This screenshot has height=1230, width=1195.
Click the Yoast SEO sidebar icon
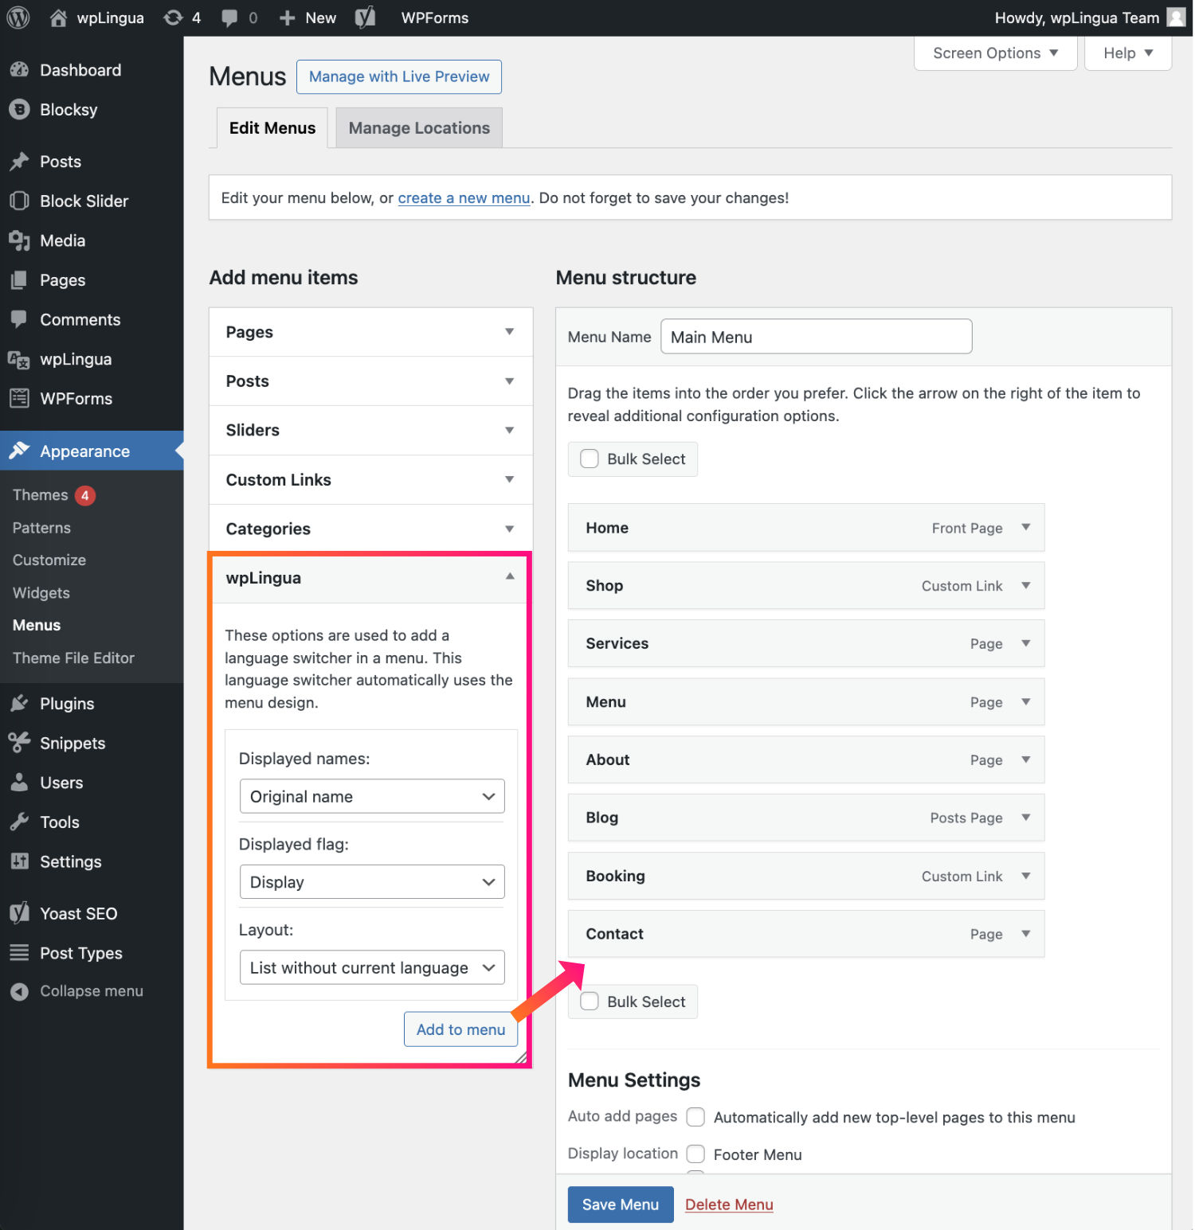coord(19,913)
